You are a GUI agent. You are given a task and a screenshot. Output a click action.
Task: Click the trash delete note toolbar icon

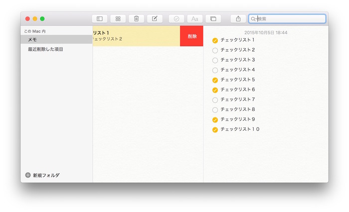(136, 19)
